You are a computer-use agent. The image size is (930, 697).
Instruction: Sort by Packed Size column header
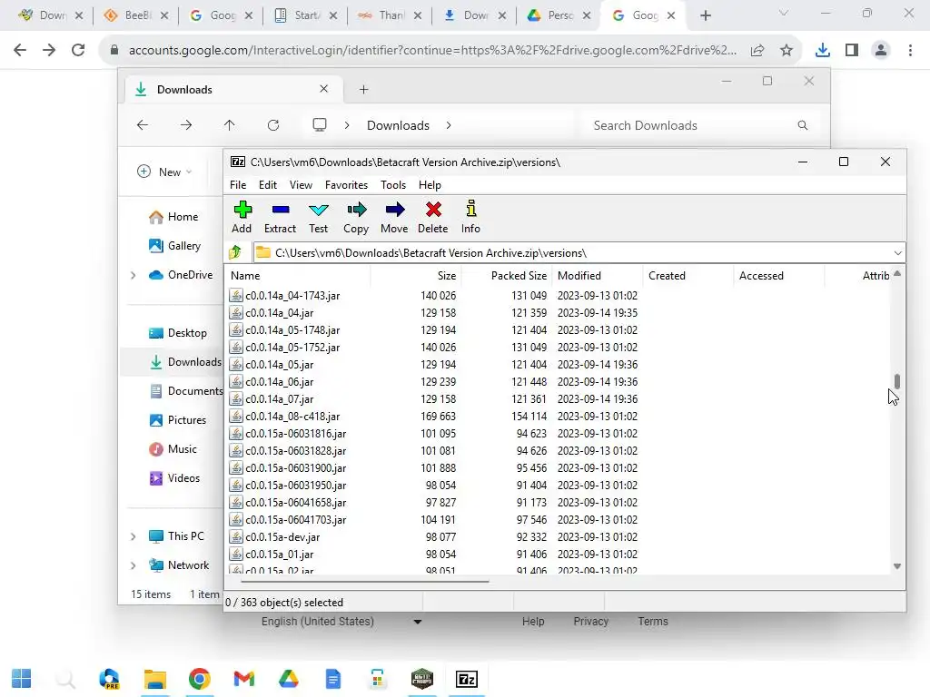click(507, 276)
